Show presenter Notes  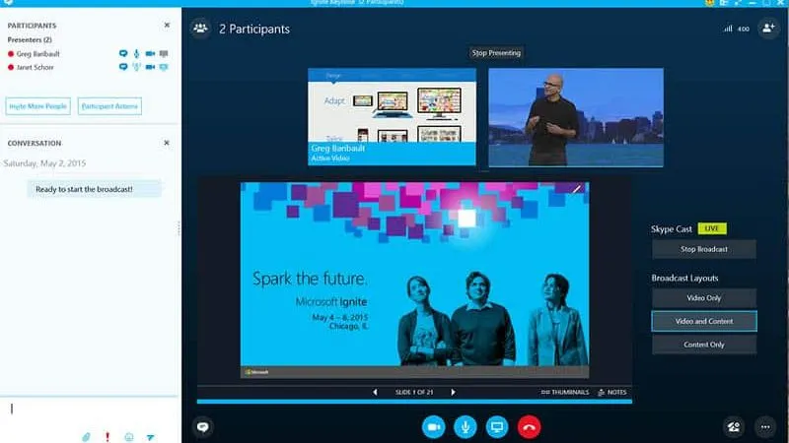tap(611, 392)
